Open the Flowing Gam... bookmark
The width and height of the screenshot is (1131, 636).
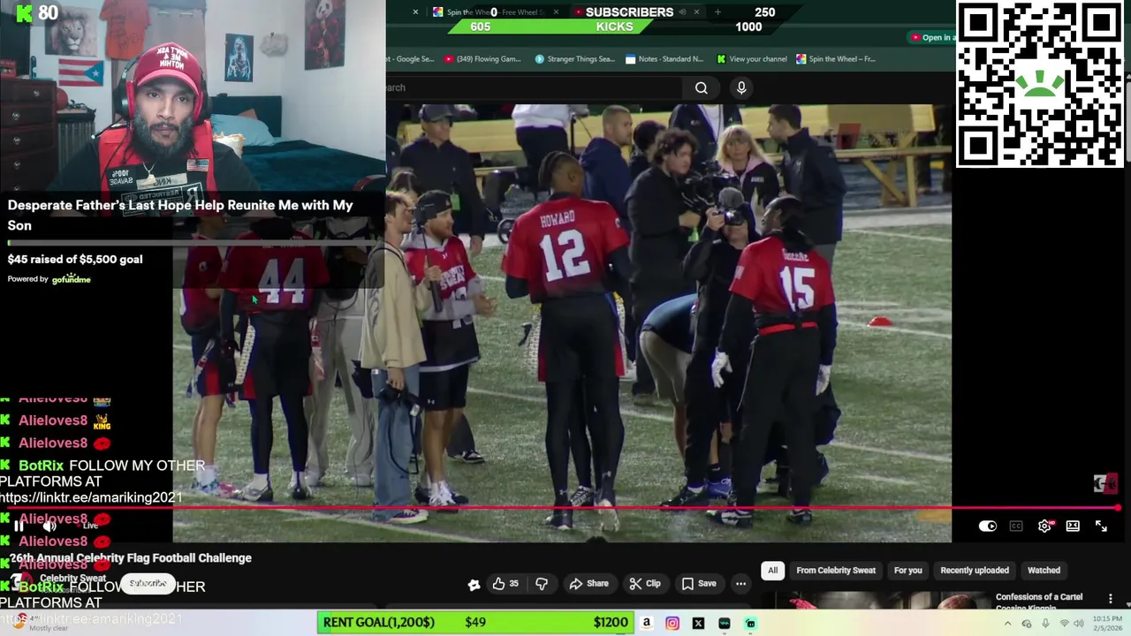pos(482,59)
